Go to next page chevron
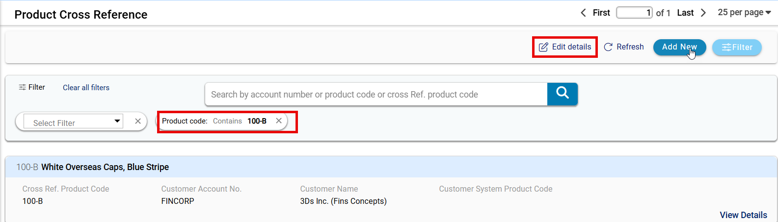 [703, 13]
